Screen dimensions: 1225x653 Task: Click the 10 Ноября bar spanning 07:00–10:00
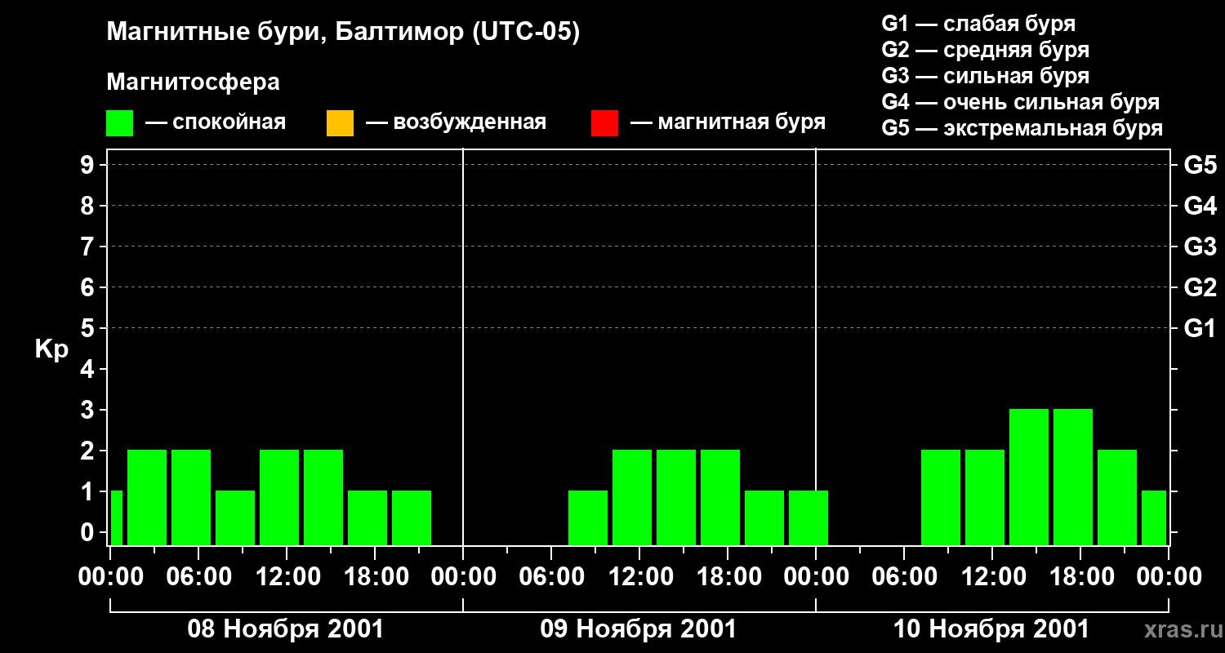click(941, 497)
